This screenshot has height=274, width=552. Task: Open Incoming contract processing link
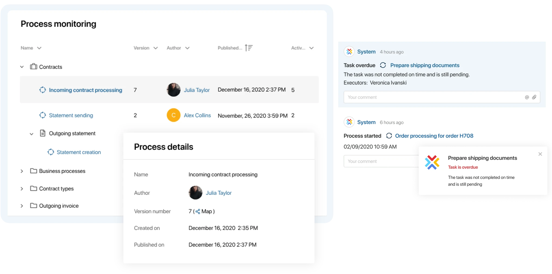(85, 90)
